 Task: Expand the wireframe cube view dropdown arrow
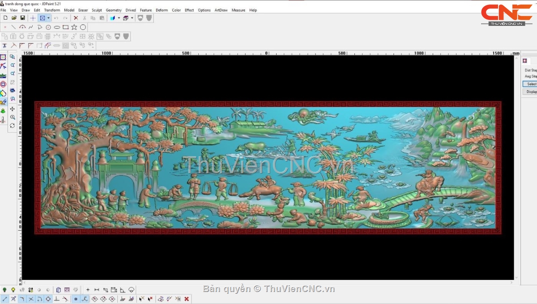pos(132,18)
